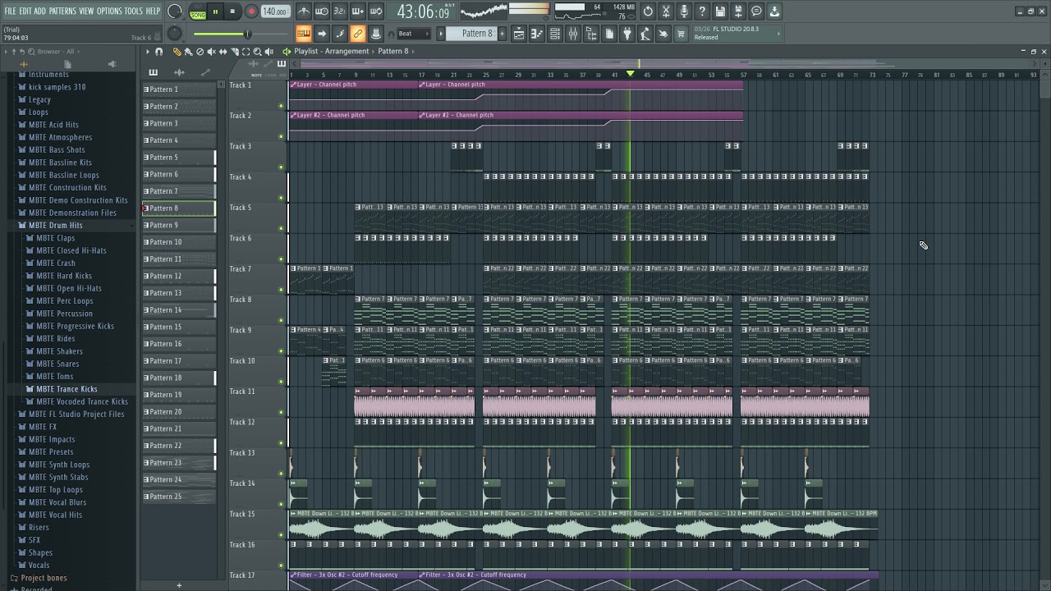
Task: Open the OPTIONS menu
Action: click(109, 11)
